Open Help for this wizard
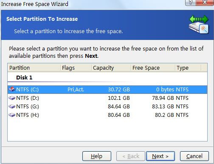The image size is (214, 164). coord(97,156)
